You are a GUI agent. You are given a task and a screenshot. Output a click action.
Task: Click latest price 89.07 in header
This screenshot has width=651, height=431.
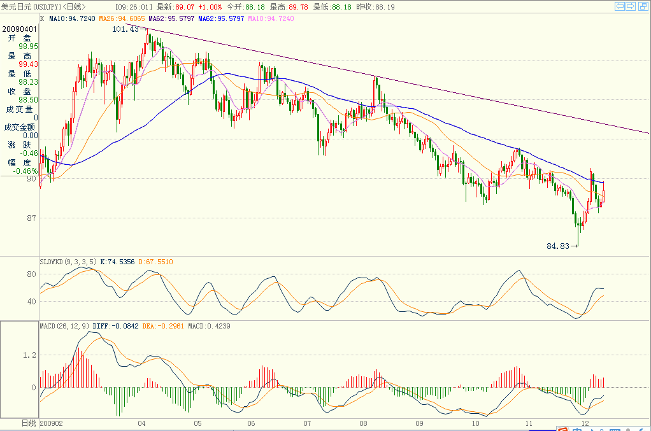tap(185, 7)
